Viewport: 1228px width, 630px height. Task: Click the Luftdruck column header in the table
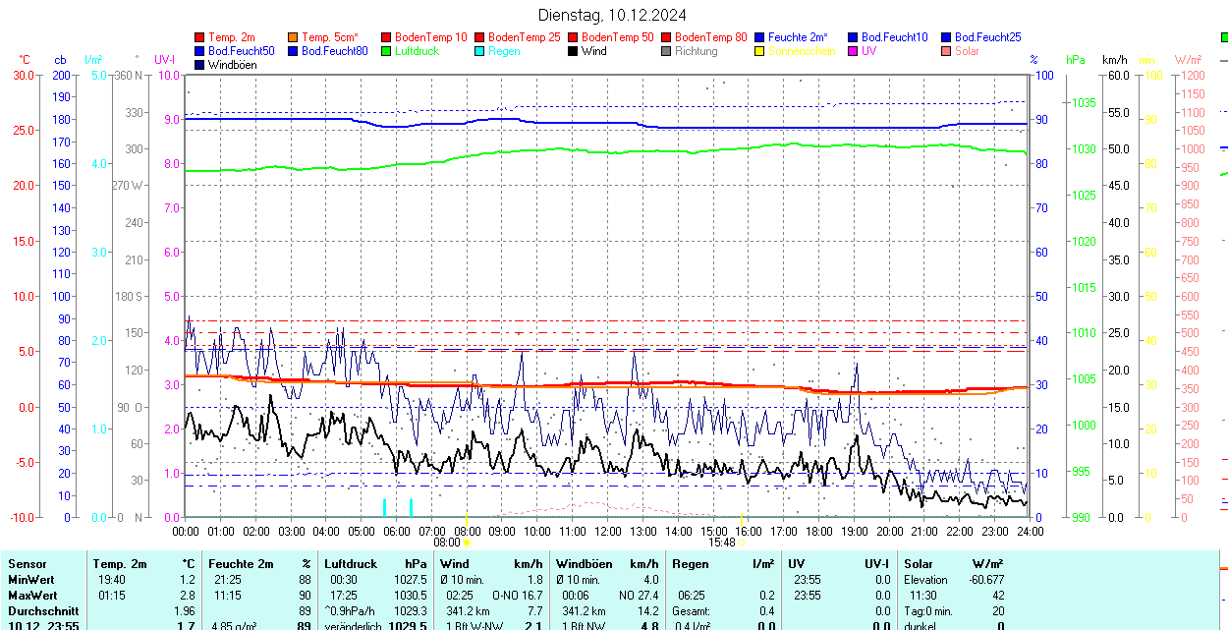(x=350, y=564)
